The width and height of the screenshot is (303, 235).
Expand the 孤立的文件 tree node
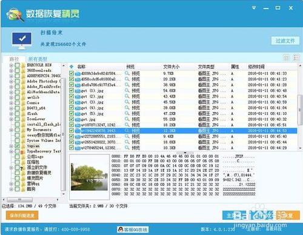(12, 168)
